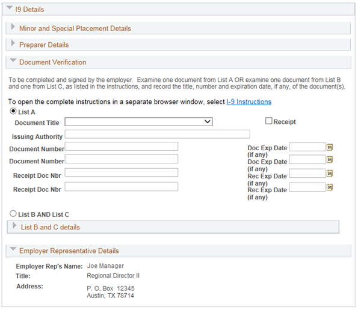Viewport: 361px width, 310px height.
Task: Open calendar for second Rec Exp Date
Action: point(329,187)
